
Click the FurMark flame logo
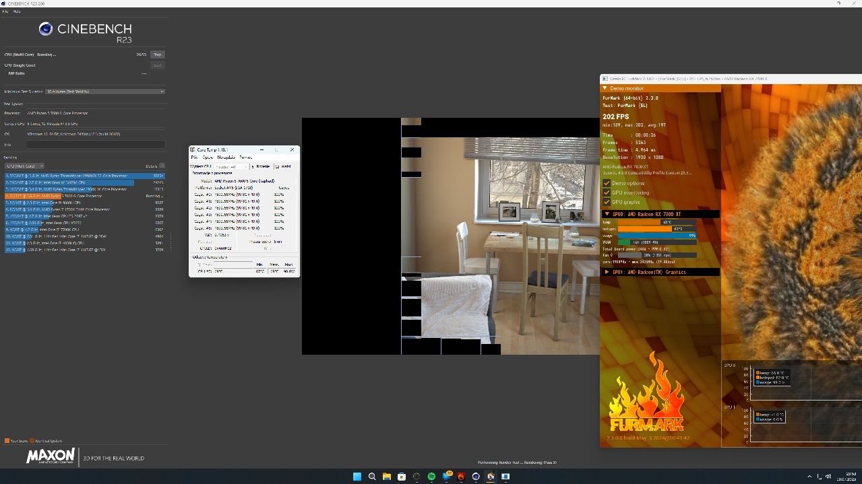(x=646, y=392)
